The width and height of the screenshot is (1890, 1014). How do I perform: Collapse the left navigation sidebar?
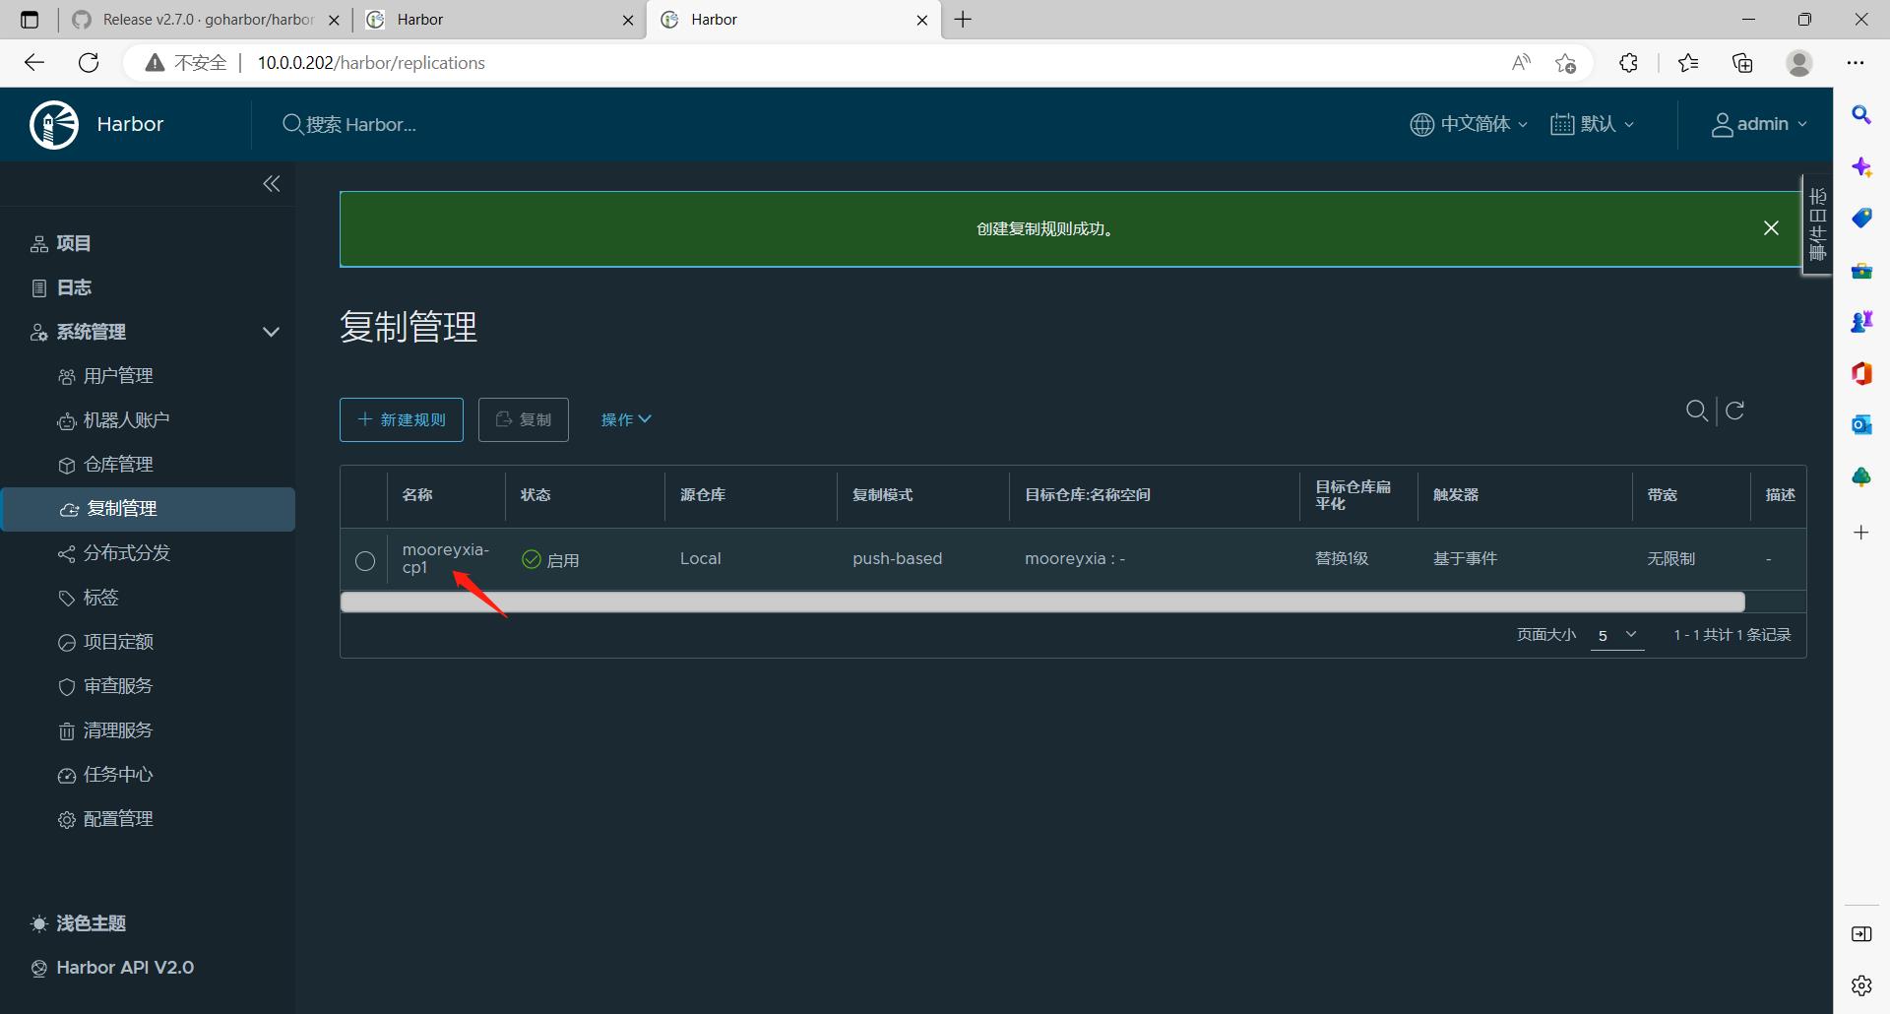point(272,184)
